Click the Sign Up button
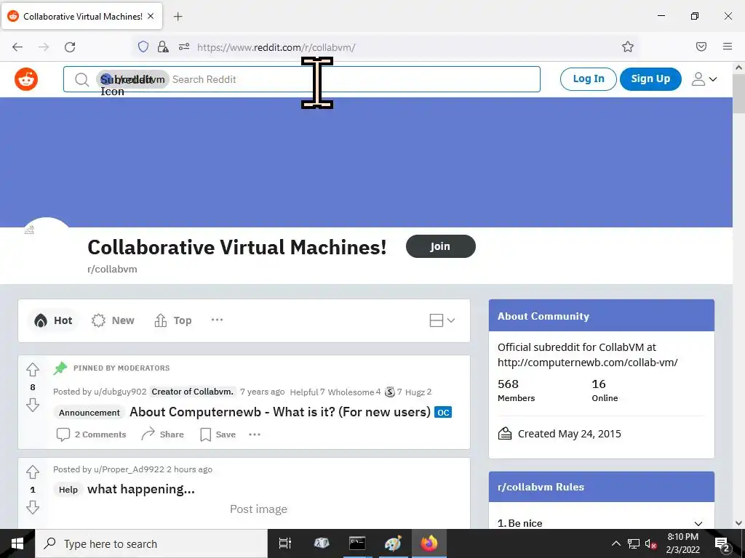This screenshot has height=558, width=745. click(650, 78)
